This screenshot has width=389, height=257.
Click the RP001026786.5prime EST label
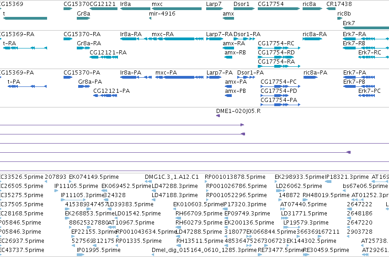[x=236, y=186]
